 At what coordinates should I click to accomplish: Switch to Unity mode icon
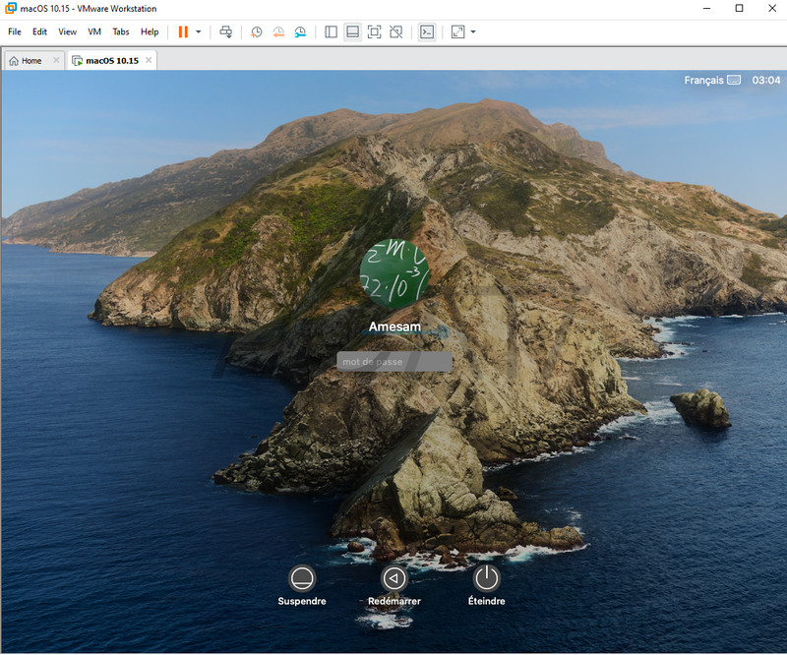[x=396, y=32]
